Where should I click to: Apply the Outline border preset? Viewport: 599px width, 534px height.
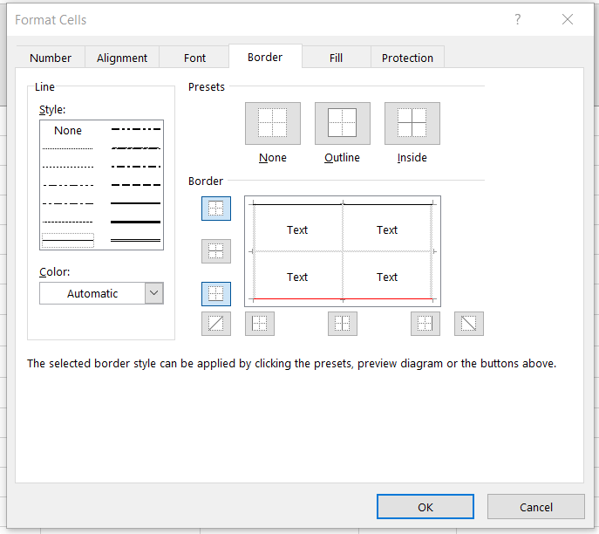343,123
